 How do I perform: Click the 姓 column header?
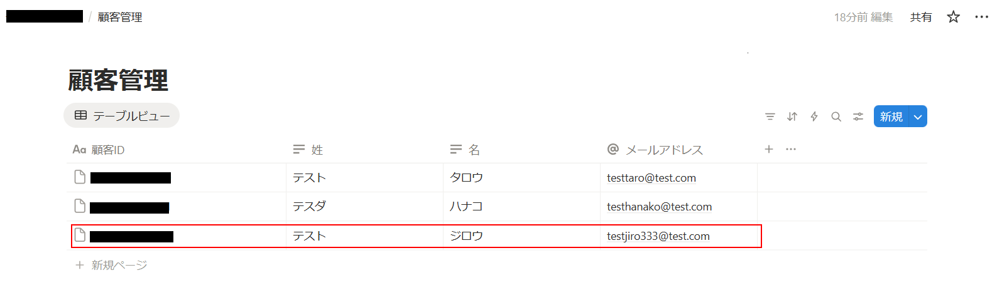317,150
